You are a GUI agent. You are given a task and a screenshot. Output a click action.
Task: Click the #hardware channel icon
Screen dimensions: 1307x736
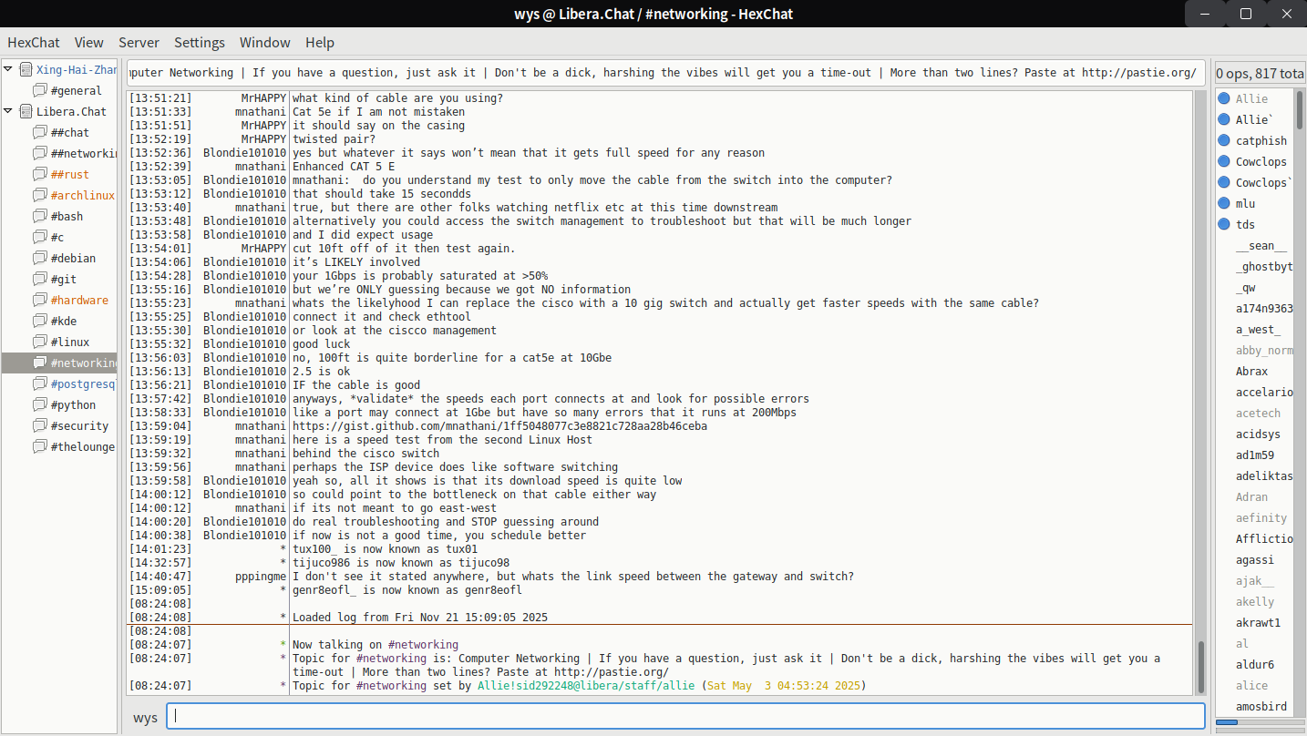coord(40,300)
